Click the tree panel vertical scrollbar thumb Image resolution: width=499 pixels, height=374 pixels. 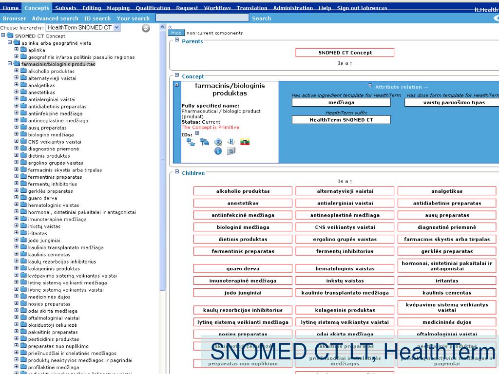click(162, 161)
